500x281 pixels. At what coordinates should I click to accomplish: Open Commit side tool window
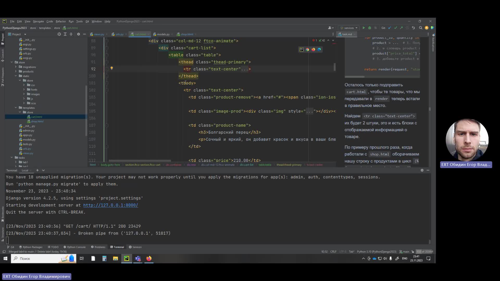(3, 55)
